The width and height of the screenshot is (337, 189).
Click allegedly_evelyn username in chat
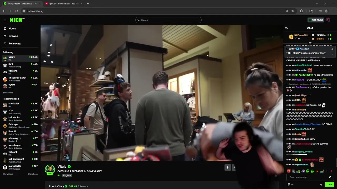click(x=304, y=152)
